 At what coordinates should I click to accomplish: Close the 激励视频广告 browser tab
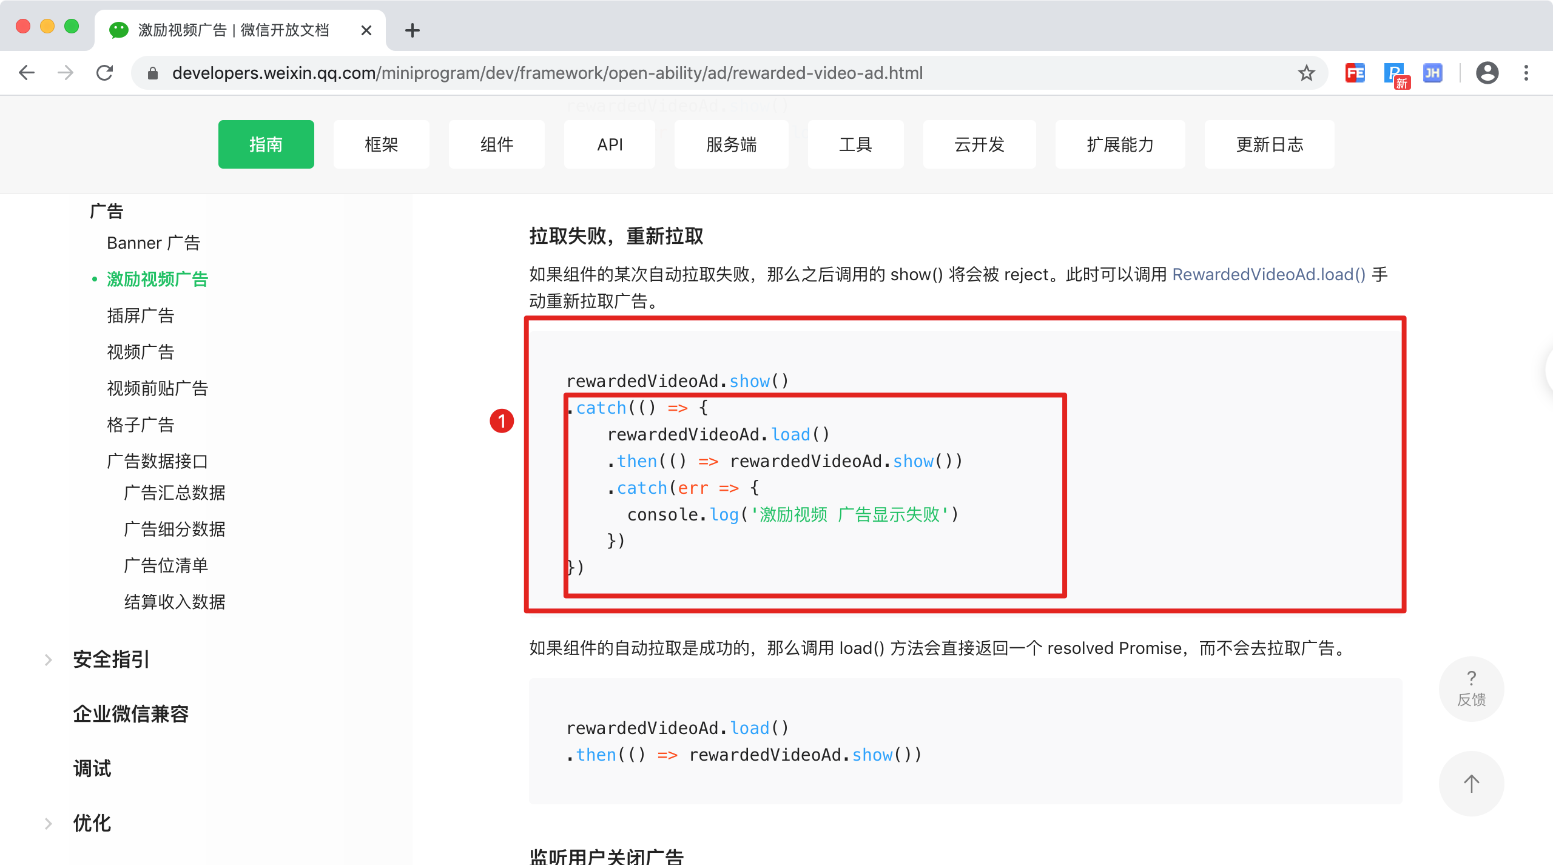[x=366, y=30]
